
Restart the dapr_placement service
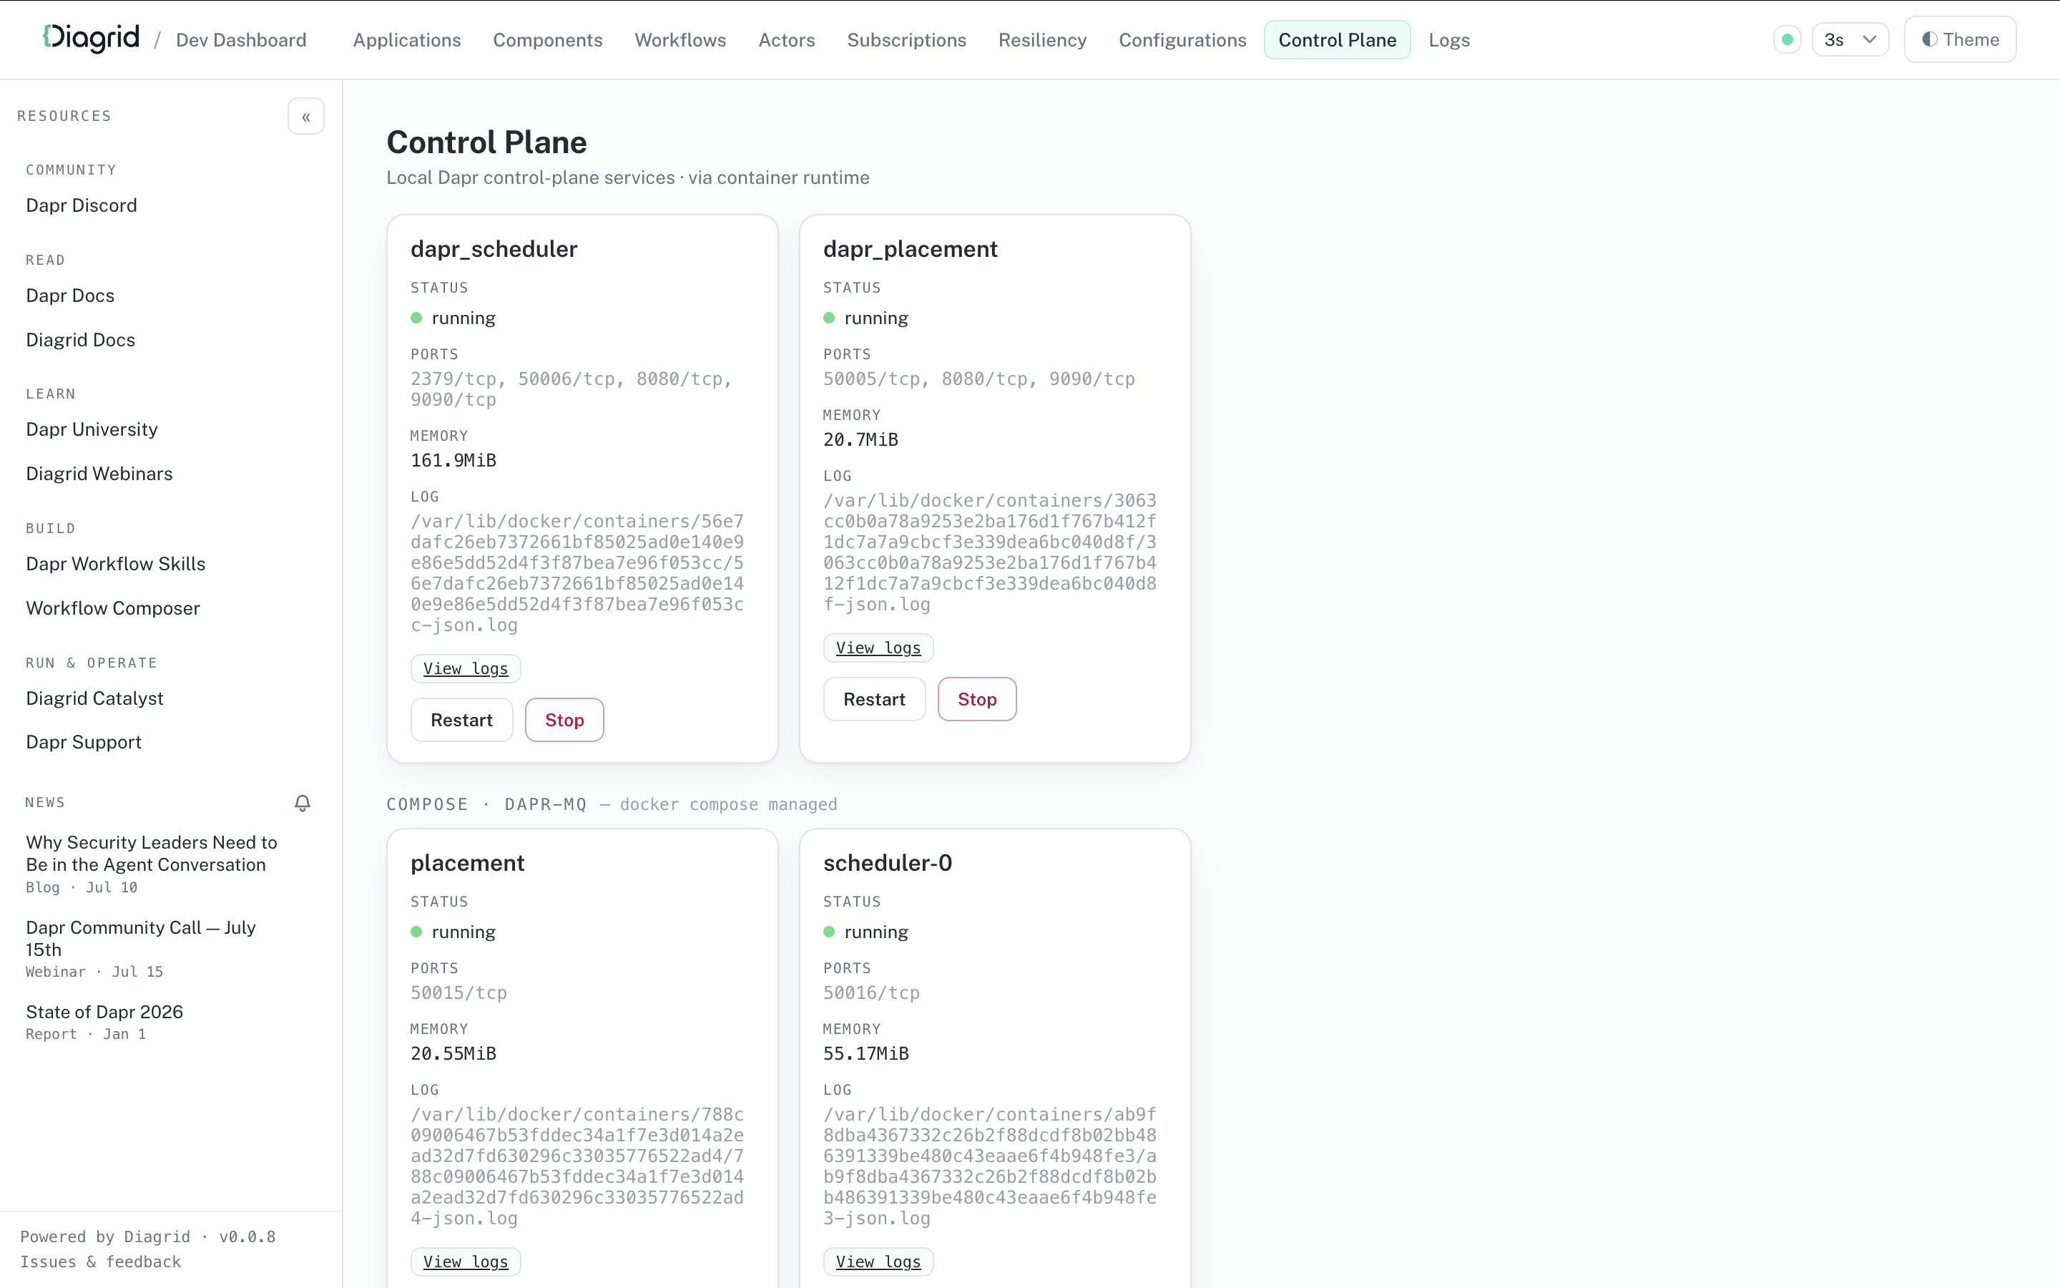[x=874, y=699]
